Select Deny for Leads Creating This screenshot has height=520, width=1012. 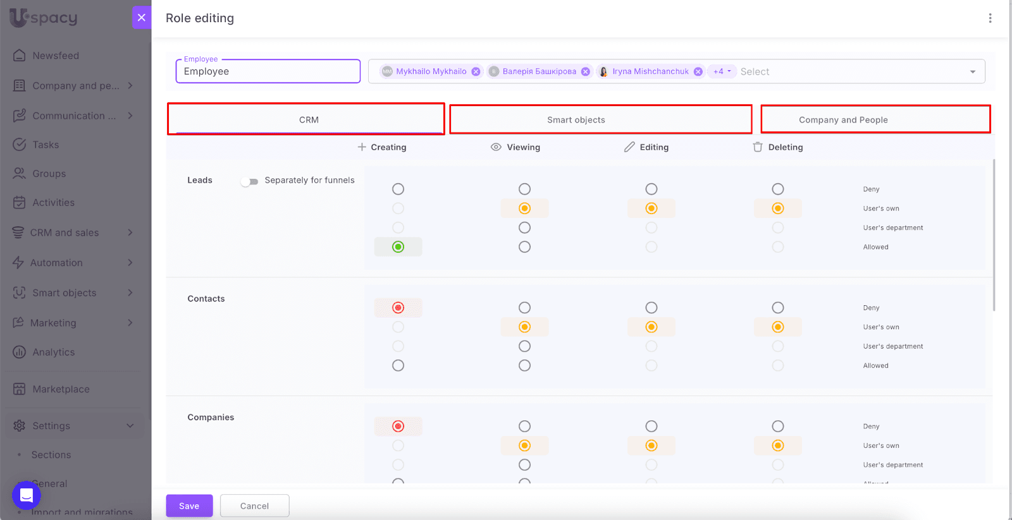tap(398, 189)
